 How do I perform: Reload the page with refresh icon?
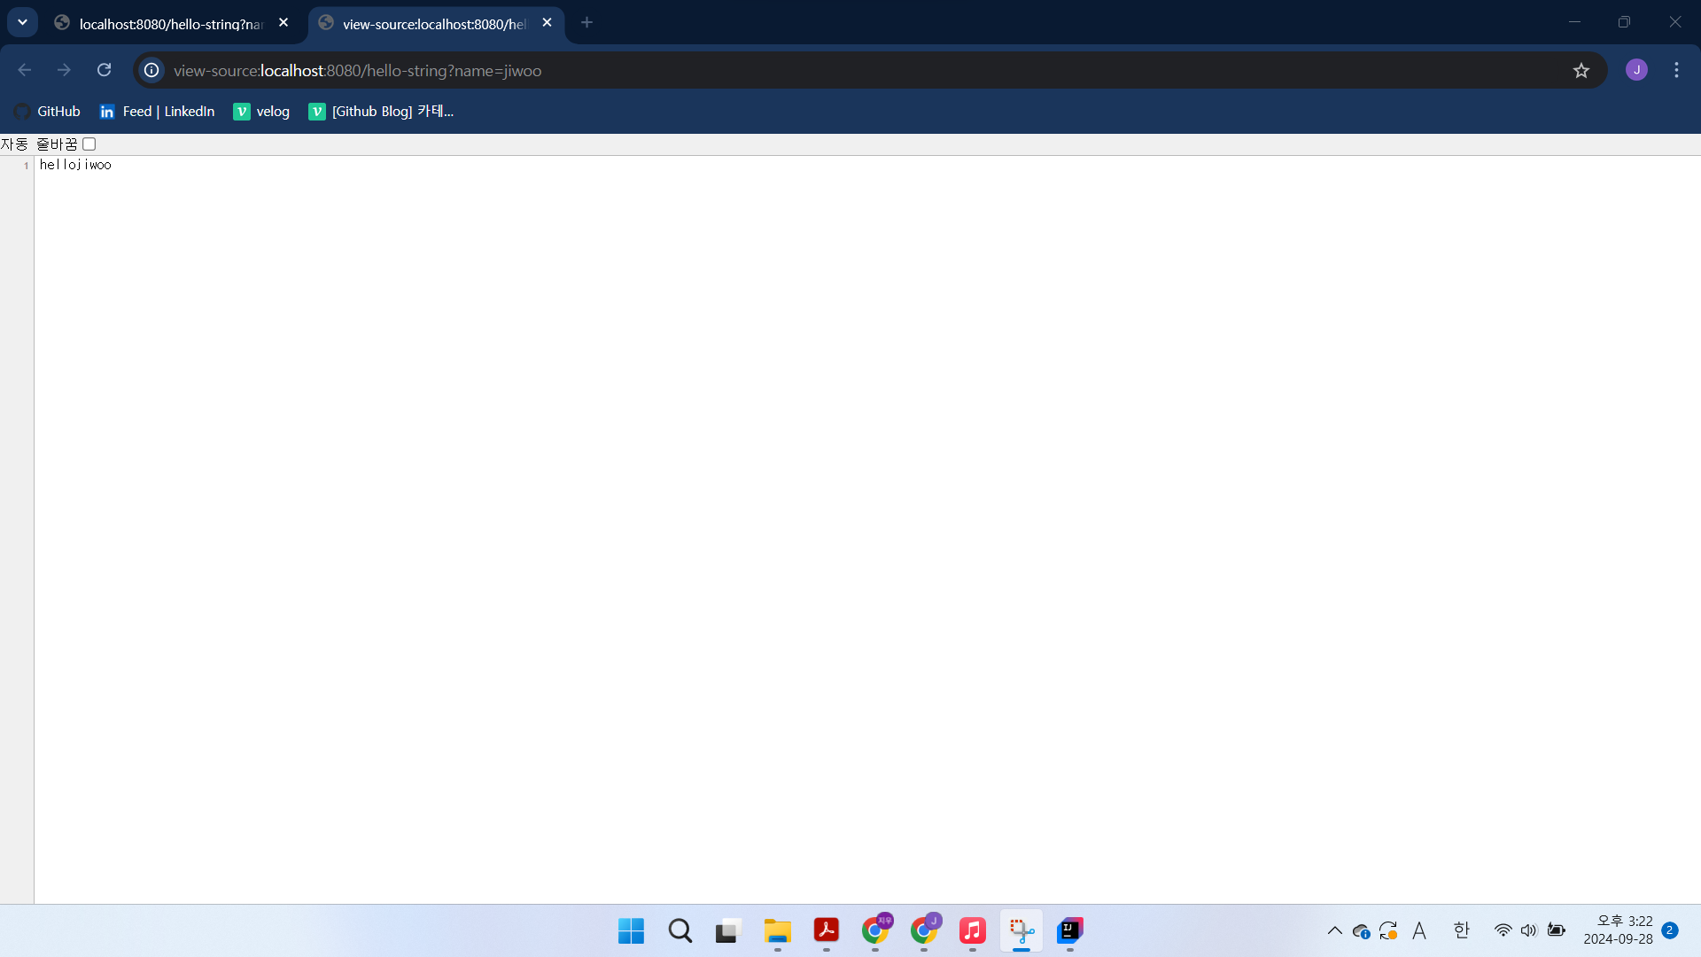coord(105,70)
